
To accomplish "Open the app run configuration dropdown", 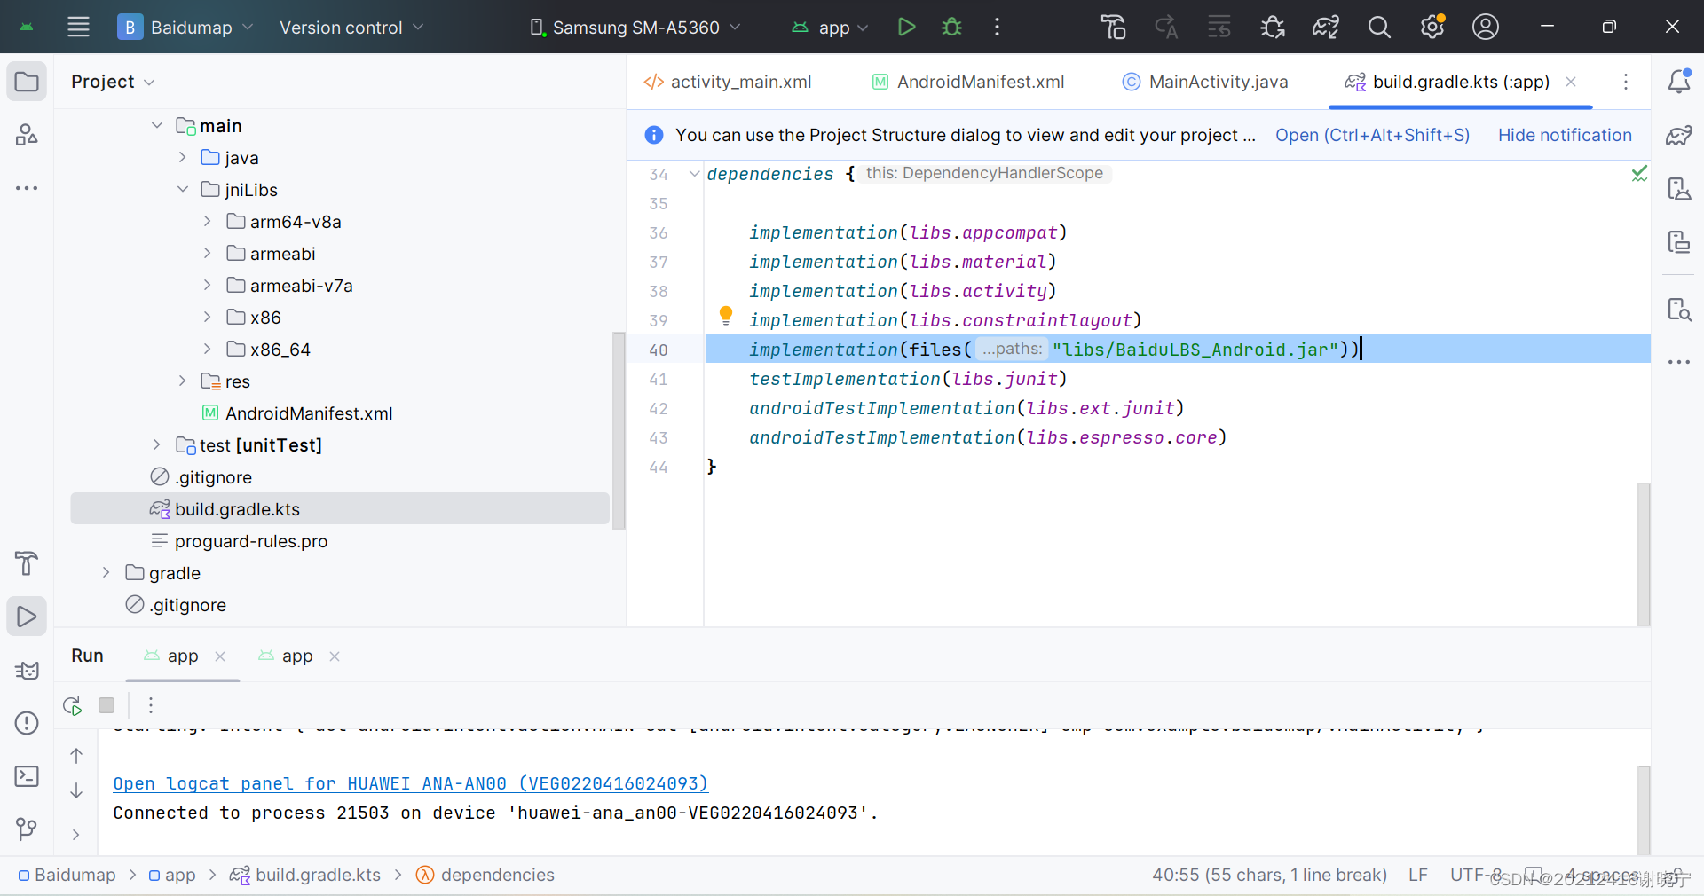I will (x=830, y=28).
